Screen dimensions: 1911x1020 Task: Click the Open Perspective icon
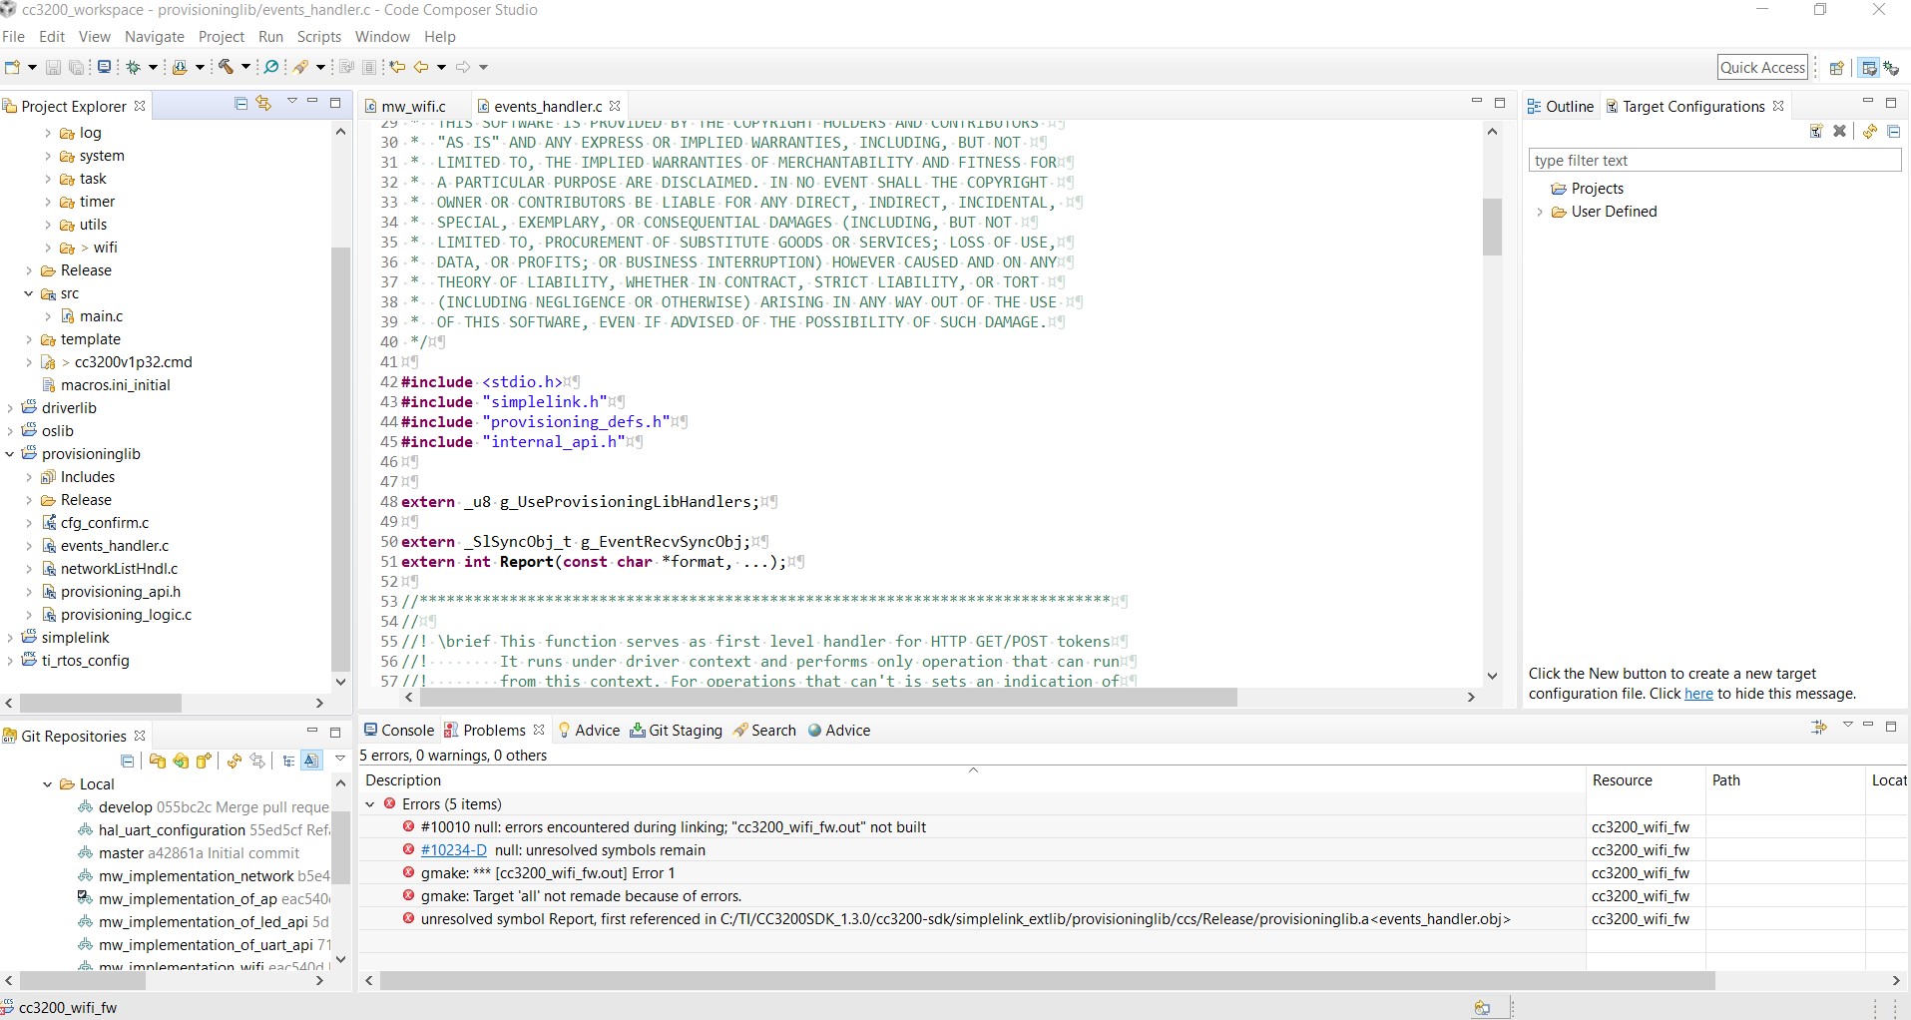pyautogui.click(x=1836, y=68)
